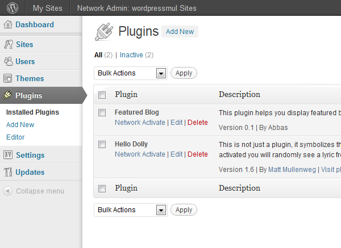This screenshot has width=341, height=248.
Task: Open My Sites in the admin bar
Action: (x=48, y=8)
